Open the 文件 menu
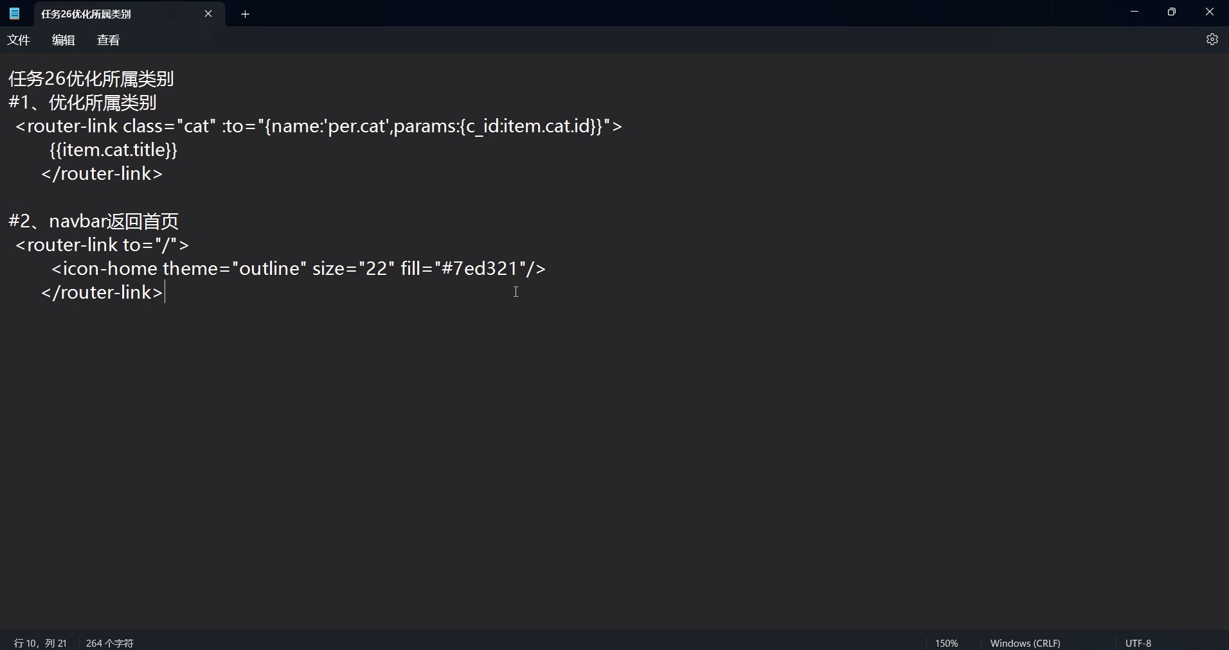This screenshot has height=650, width=1229. tap(18, 40)
